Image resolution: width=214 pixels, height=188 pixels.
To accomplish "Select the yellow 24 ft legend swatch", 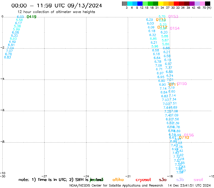I will click(x=161, y=3).
